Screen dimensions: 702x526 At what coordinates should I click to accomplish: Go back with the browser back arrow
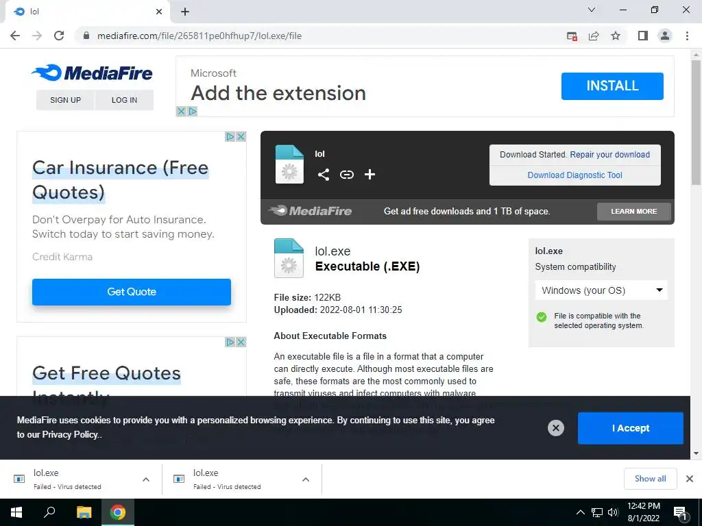pyautogui.click(x=15, y=36)
